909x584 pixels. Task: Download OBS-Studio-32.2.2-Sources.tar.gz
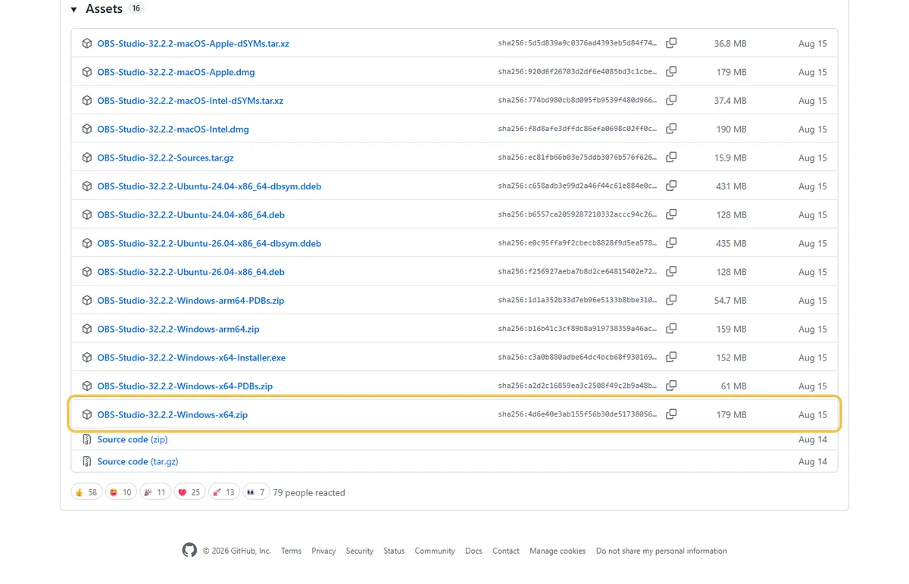pos(165,158)
